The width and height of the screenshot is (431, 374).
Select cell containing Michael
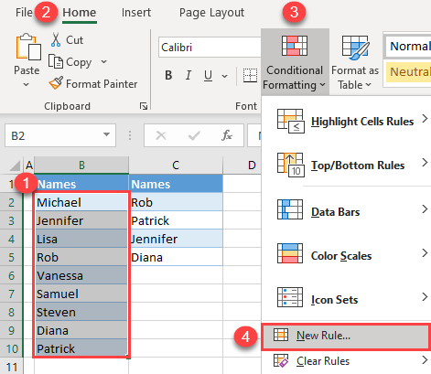tap(81, 202)
